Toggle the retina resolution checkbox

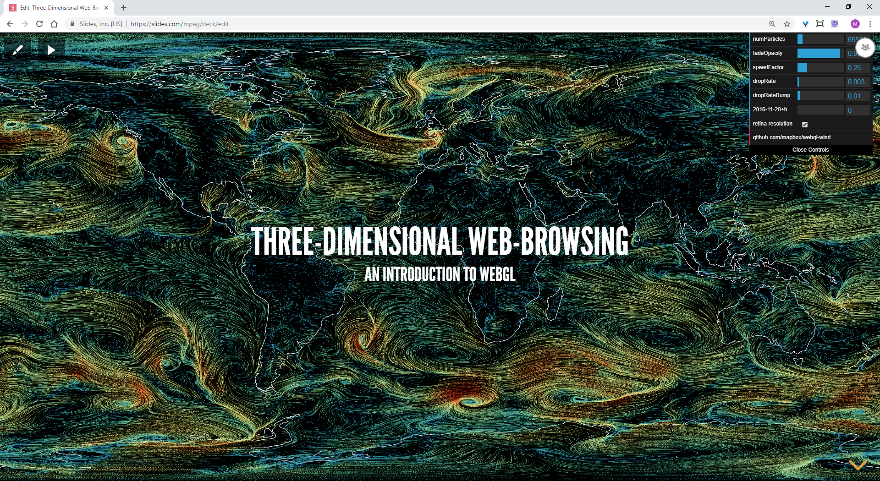(805, 124)
